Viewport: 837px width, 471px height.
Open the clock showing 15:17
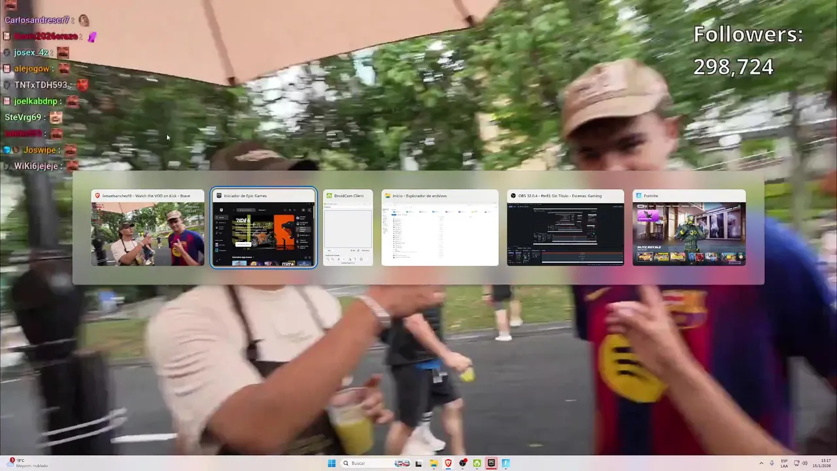click(822, 463)
